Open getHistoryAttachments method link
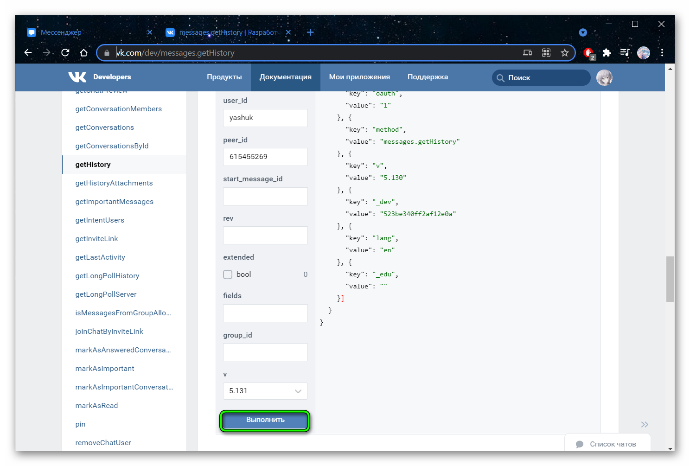Screen dimensions: 690x466 point(114,183)
